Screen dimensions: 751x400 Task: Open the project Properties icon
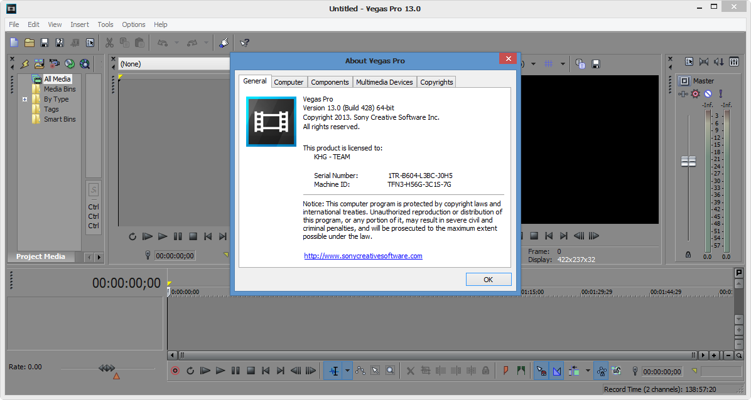(x=90, y=43)
